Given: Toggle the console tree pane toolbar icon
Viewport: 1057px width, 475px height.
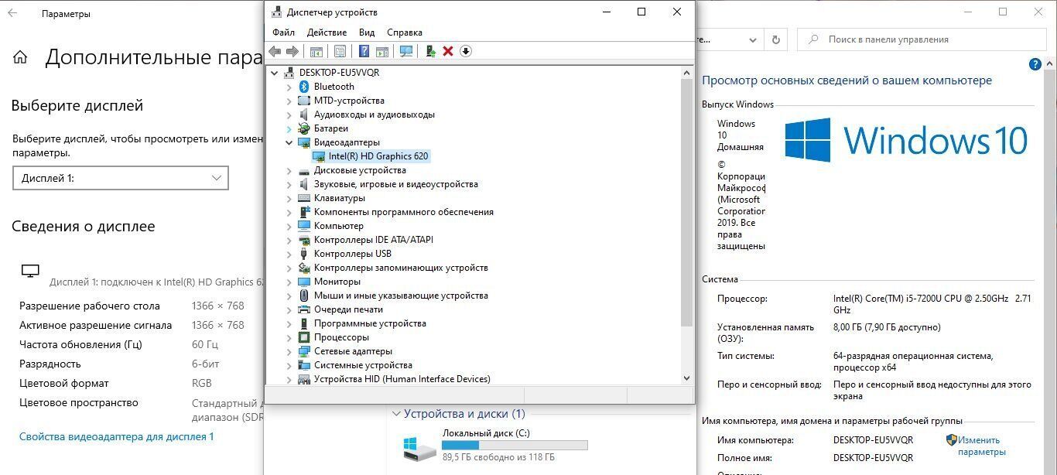Looking at the screenshot, I should point(316,51).
